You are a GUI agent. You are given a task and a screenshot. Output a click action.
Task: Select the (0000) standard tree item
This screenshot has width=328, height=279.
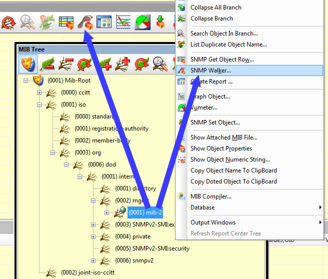[x=94, y=116]
